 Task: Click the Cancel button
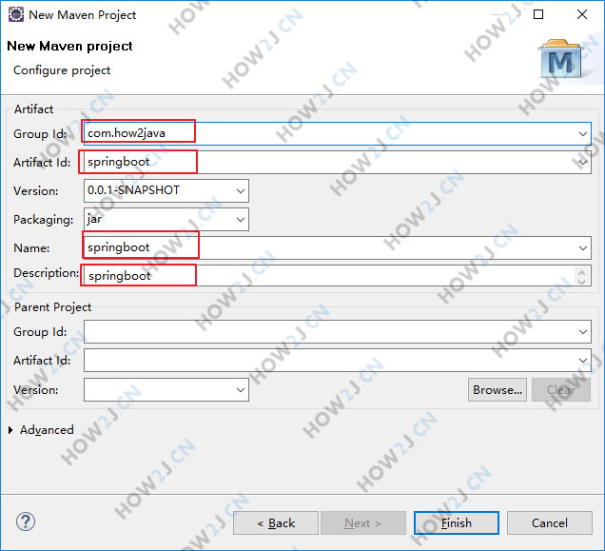pyautogui.click(x=550, y=523)
